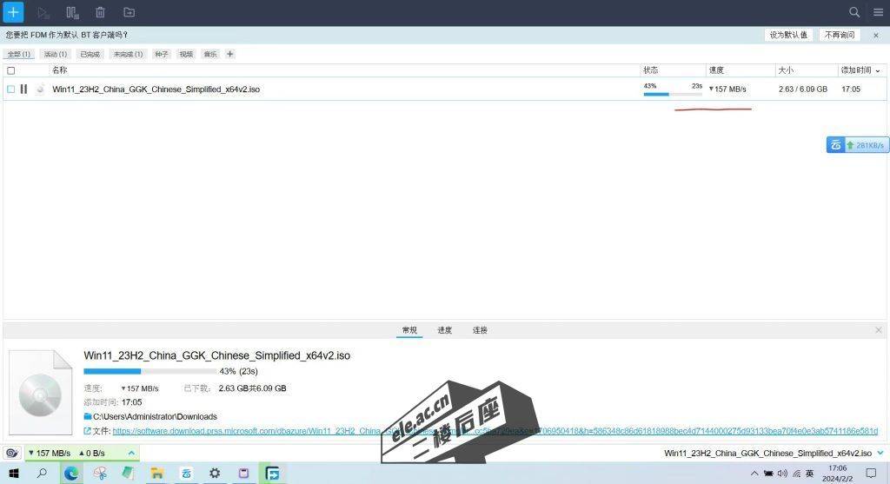This screenshot has height=484, width=890.
Task: Click the 不再询问 button
Action: pyautogui.click(x=840, y=35)
